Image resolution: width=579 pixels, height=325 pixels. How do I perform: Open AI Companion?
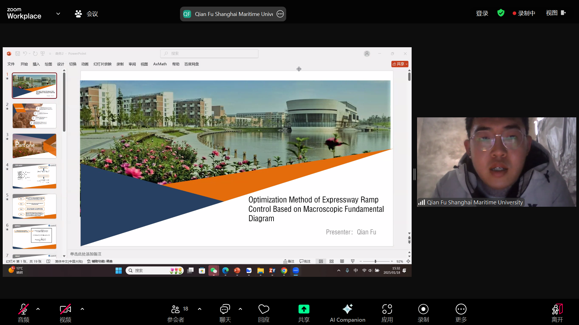(347, 313)
